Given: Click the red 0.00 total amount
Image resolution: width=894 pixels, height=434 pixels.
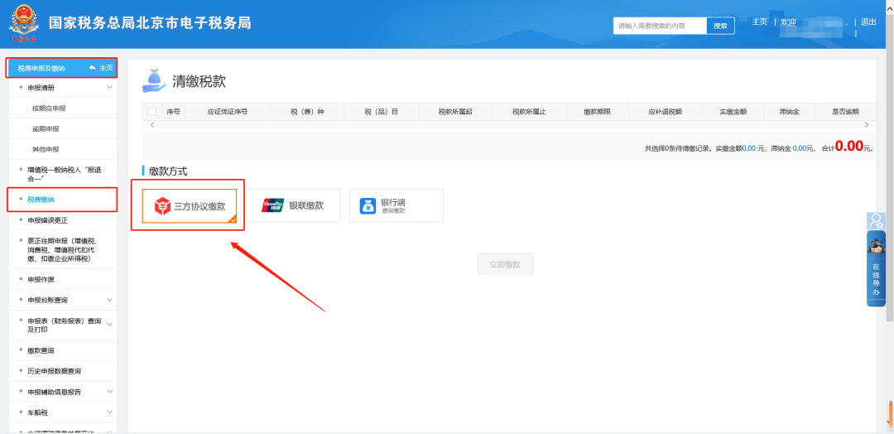Looking at the screenshot, I should 849,146.
